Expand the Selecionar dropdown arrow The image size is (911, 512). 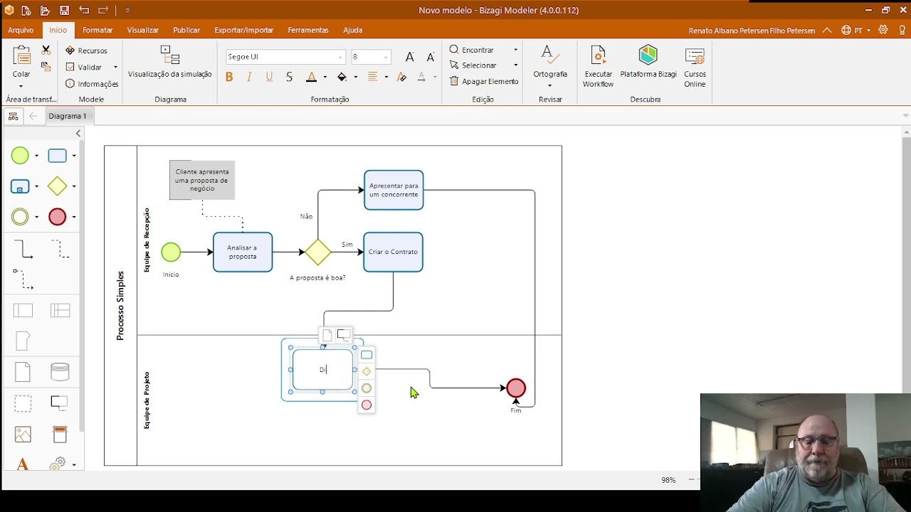coord(515,65)
